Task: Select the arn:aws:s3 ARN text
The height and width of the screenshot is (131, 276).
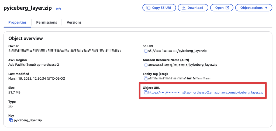Action: coord(183,65)
